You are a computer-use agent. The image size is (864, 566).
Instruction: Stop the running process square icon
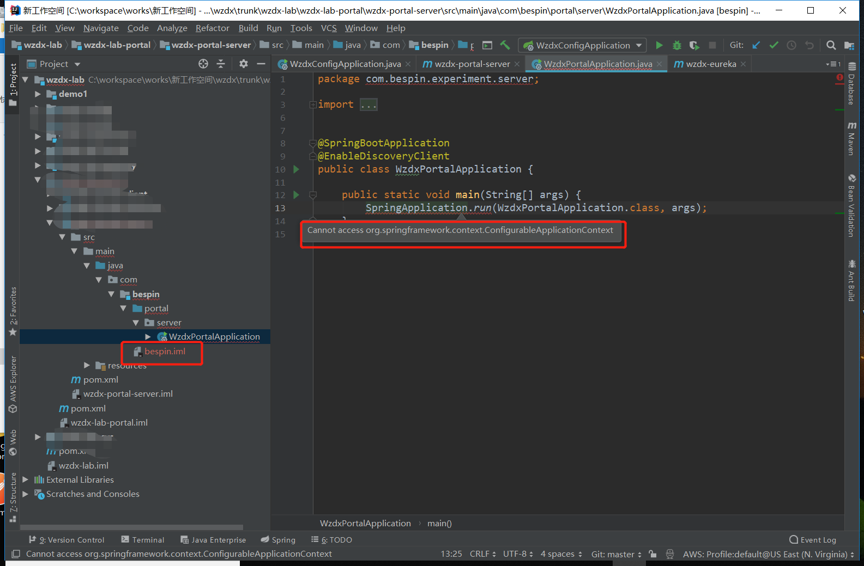712,45
